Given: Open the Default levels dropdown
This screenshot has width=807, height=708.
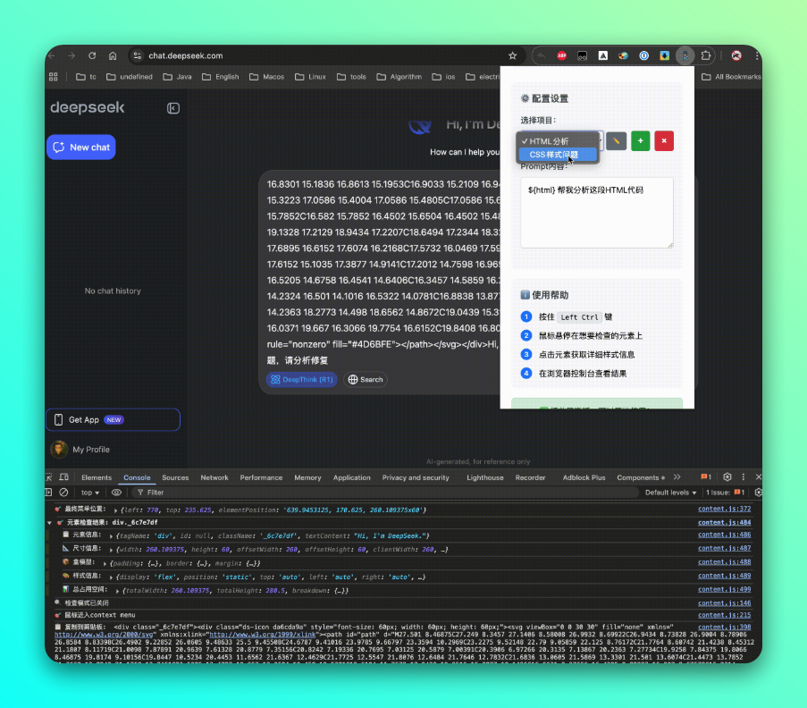Looking at the screenshot, I should pos(670,493).
